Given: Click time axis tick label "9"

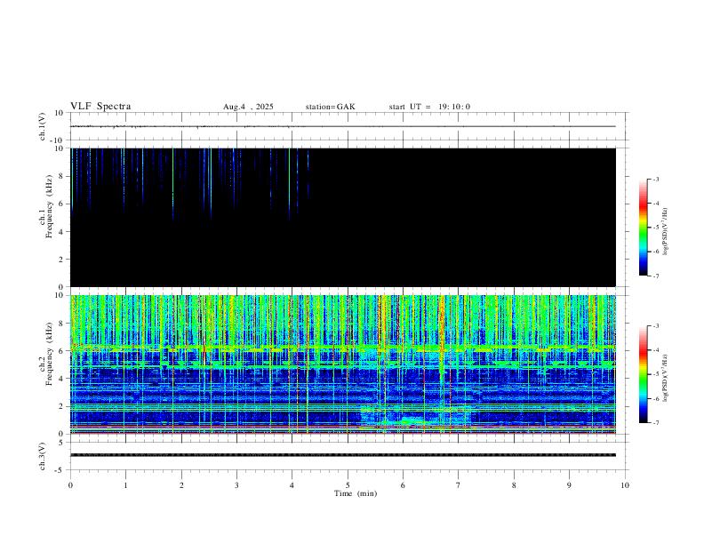Looking at the screenshot, I should (569, 485).
